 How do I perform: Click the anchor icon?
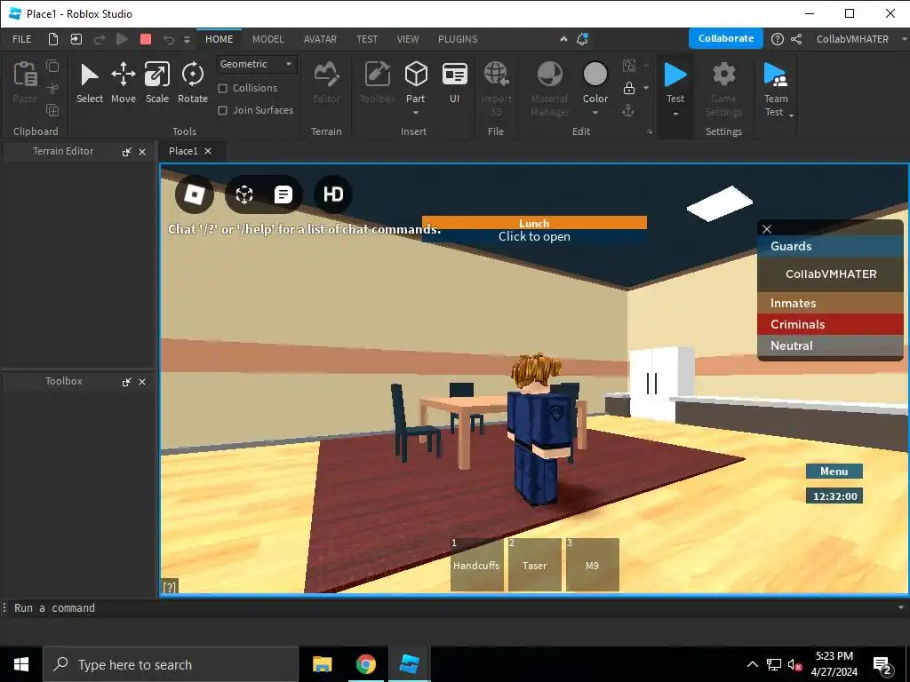[x=628, y=111]
